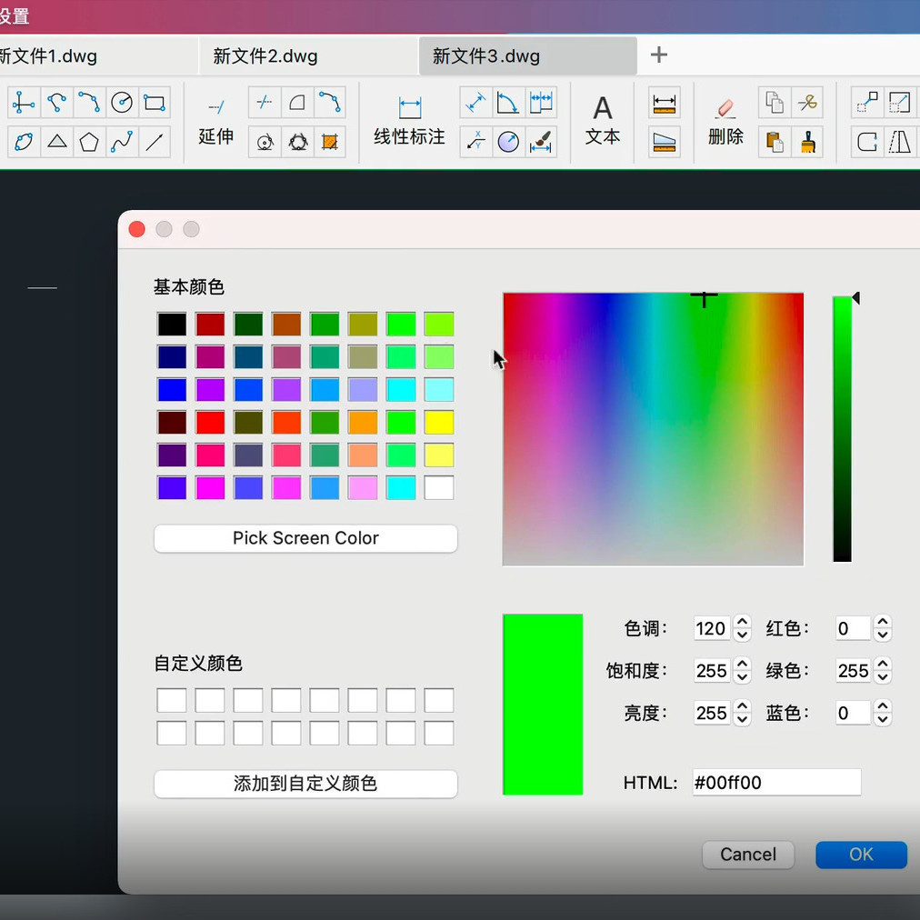Click the 删除 eraser tool
920x920 pixels.
click(725, 122)
